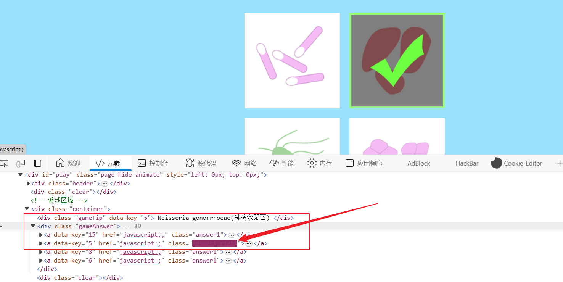
Task: Open the AdBlock panel tab
Action: pos(419,163)
